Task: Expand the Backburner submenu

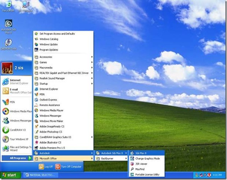Action: 111,158
